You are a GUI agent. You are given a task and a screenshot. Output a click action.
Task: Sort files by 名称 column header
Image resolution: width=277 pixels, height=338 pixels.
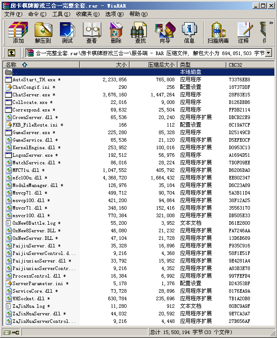click(41, 65)
